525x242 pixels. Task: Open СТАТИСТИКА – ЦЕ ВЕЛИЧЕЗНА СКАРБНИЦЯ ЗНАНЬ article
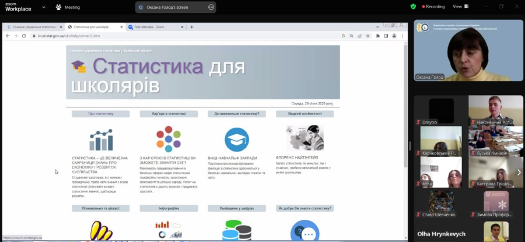coord(100,164)
